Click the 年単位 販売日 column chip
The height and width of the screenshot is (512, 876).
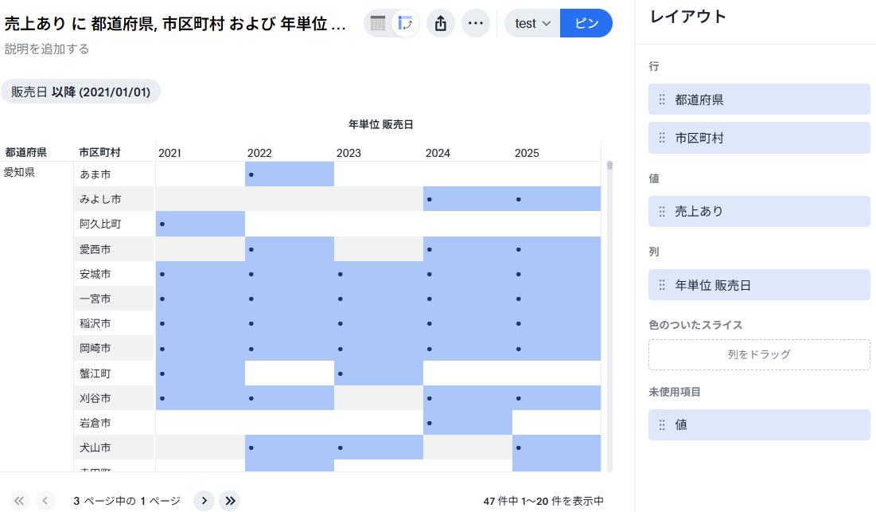tap(758, 284)
